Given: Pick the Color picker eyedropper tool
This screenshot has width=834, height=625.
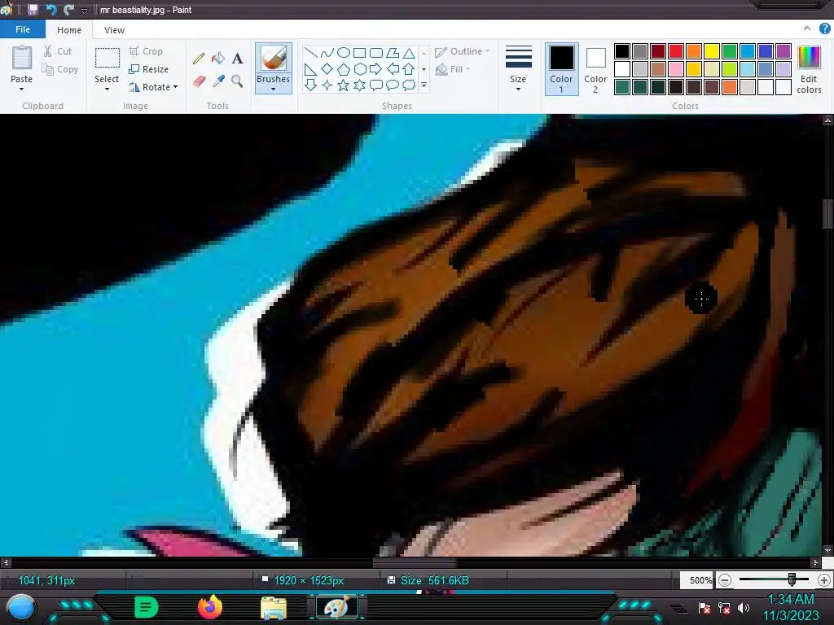Looking at the screenshot, I should point(218,81).
